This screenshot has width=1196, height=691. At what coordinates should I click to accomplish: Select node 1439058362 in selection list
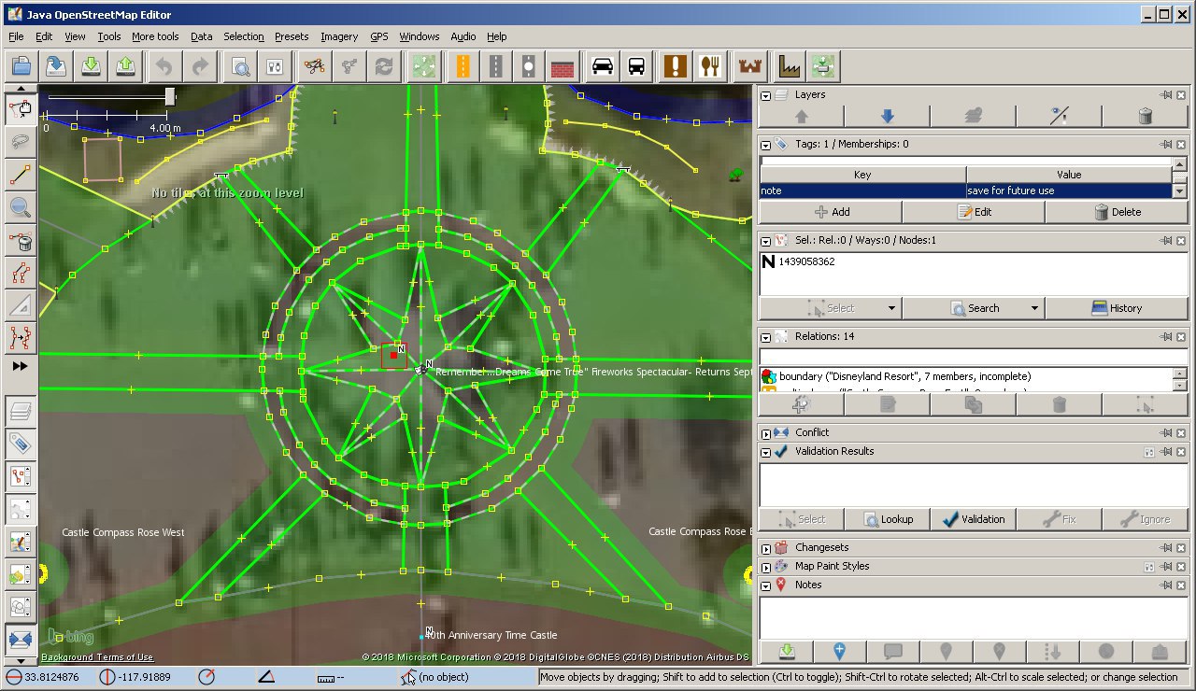point(974,261)
